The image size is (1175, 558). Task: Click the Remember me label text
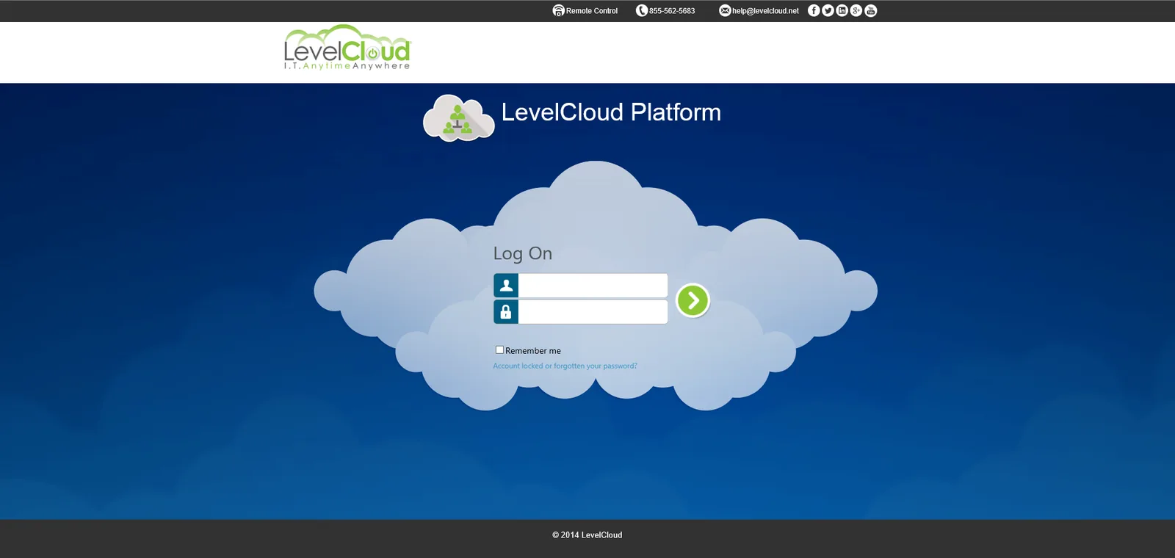click(x=533, y=351)
